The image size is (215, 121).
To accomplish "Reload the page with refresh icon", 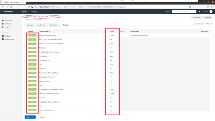I will [11, 7].
